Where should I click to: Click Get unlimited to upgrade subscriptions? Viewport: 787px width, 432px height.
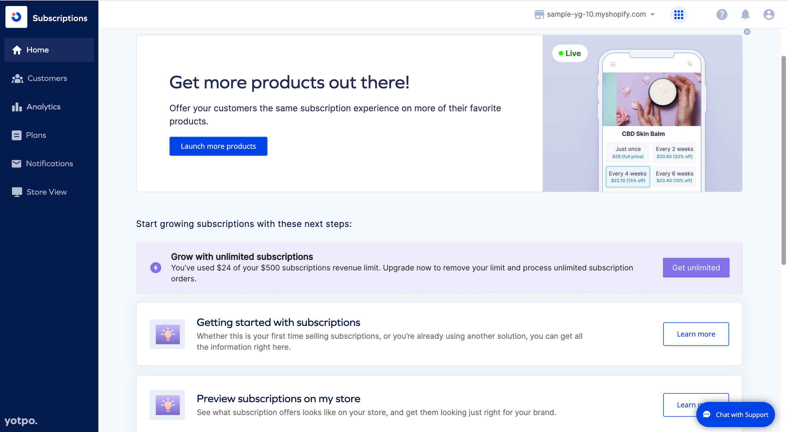[x=696, y=267]
